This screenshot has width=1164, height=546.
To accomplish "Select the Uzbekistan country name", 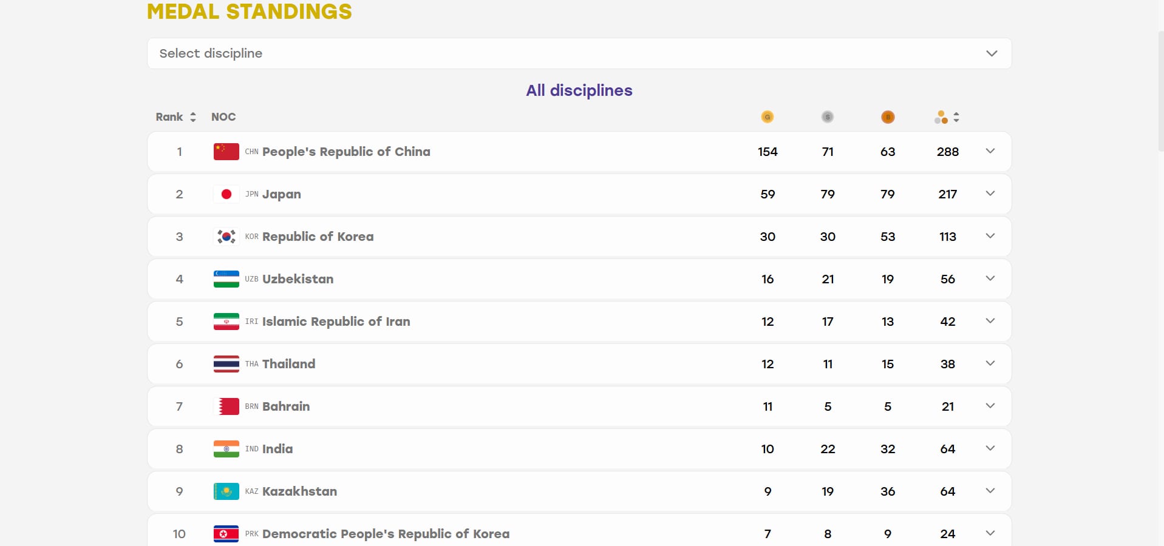I will pyautogui.click(x=298, y=279).
